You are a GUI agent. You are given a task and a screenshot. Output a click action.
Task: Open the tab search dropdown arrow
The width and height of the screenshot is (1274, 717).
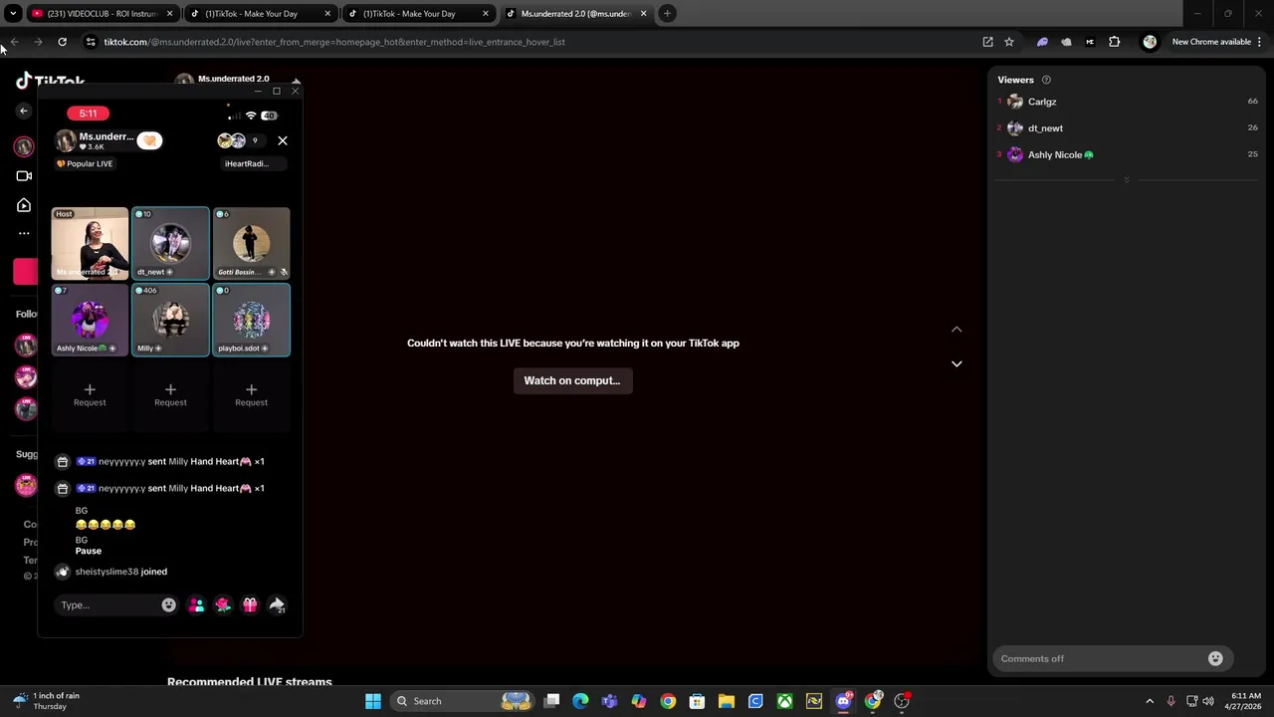coord(13,14)
